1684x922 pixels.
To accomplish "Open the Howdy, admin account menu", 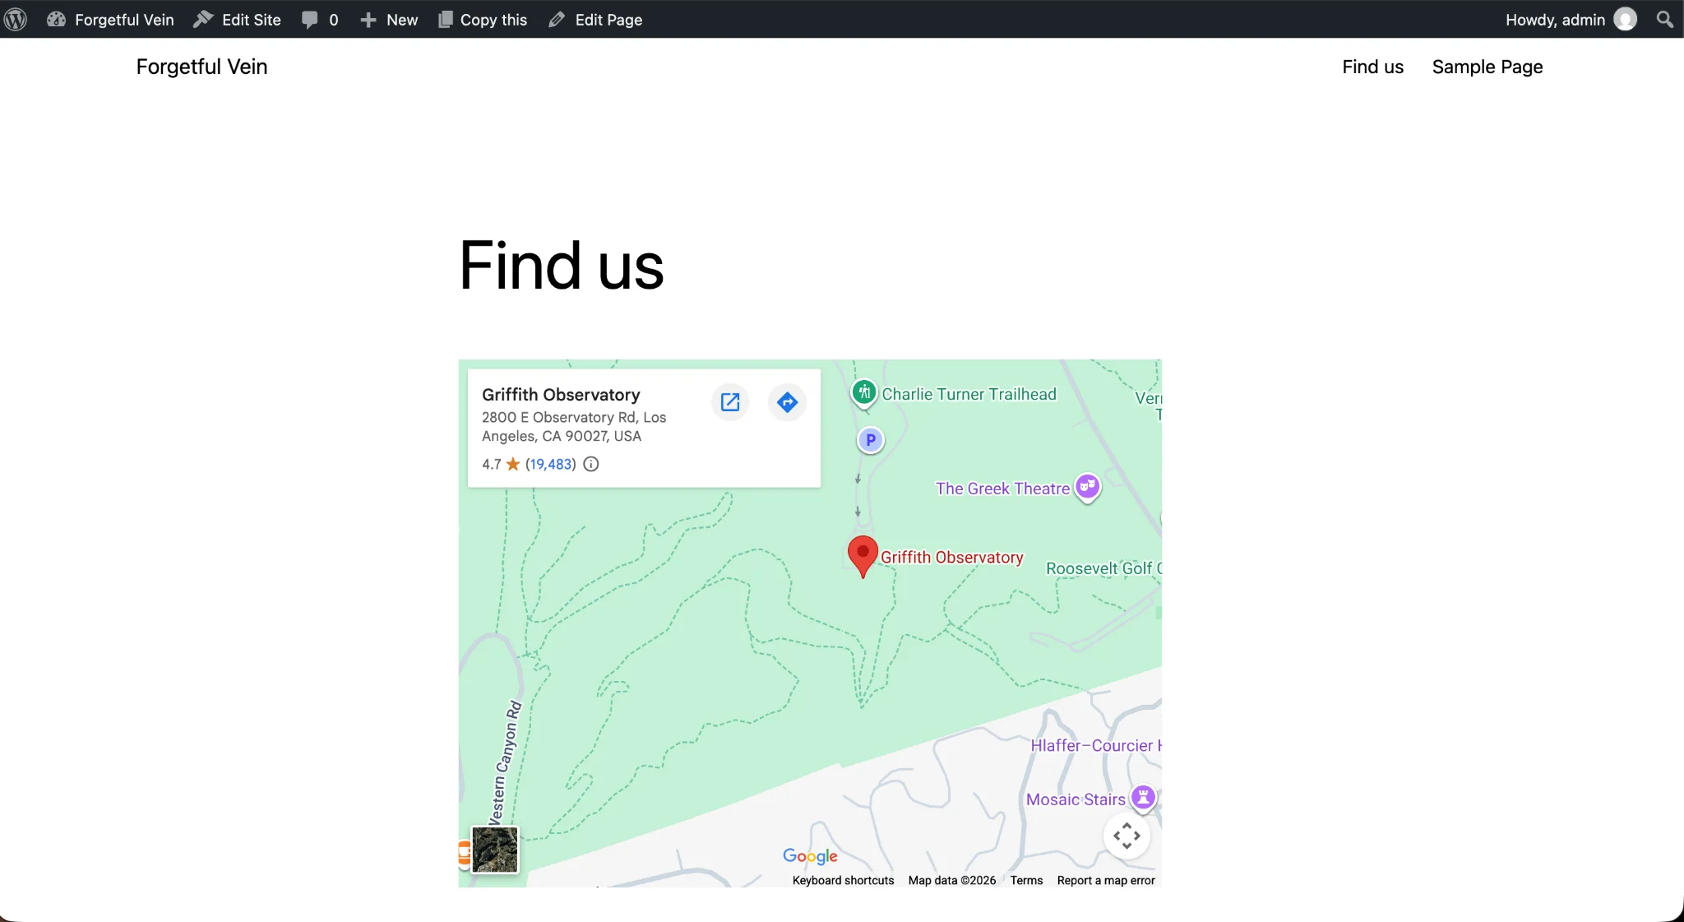I will coord(1570,19).
